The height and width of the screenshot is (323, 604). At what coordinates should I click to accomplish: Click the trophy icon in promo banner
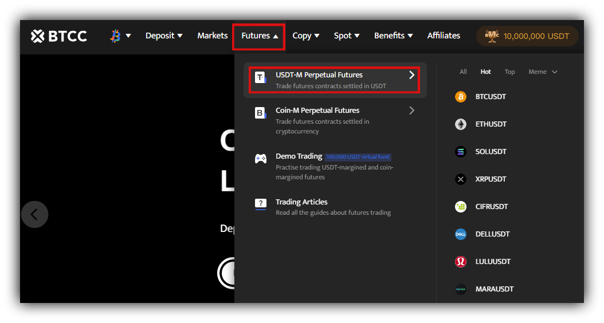click(x=492, y=36)
